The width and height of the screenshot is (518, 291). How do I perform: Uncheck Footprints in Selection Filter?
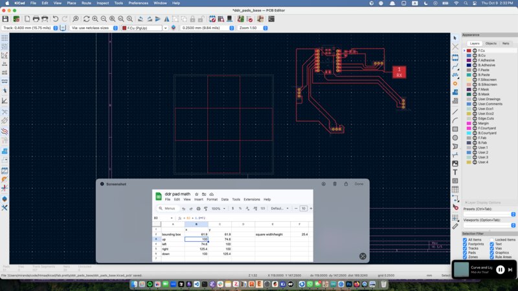(465, 245)
